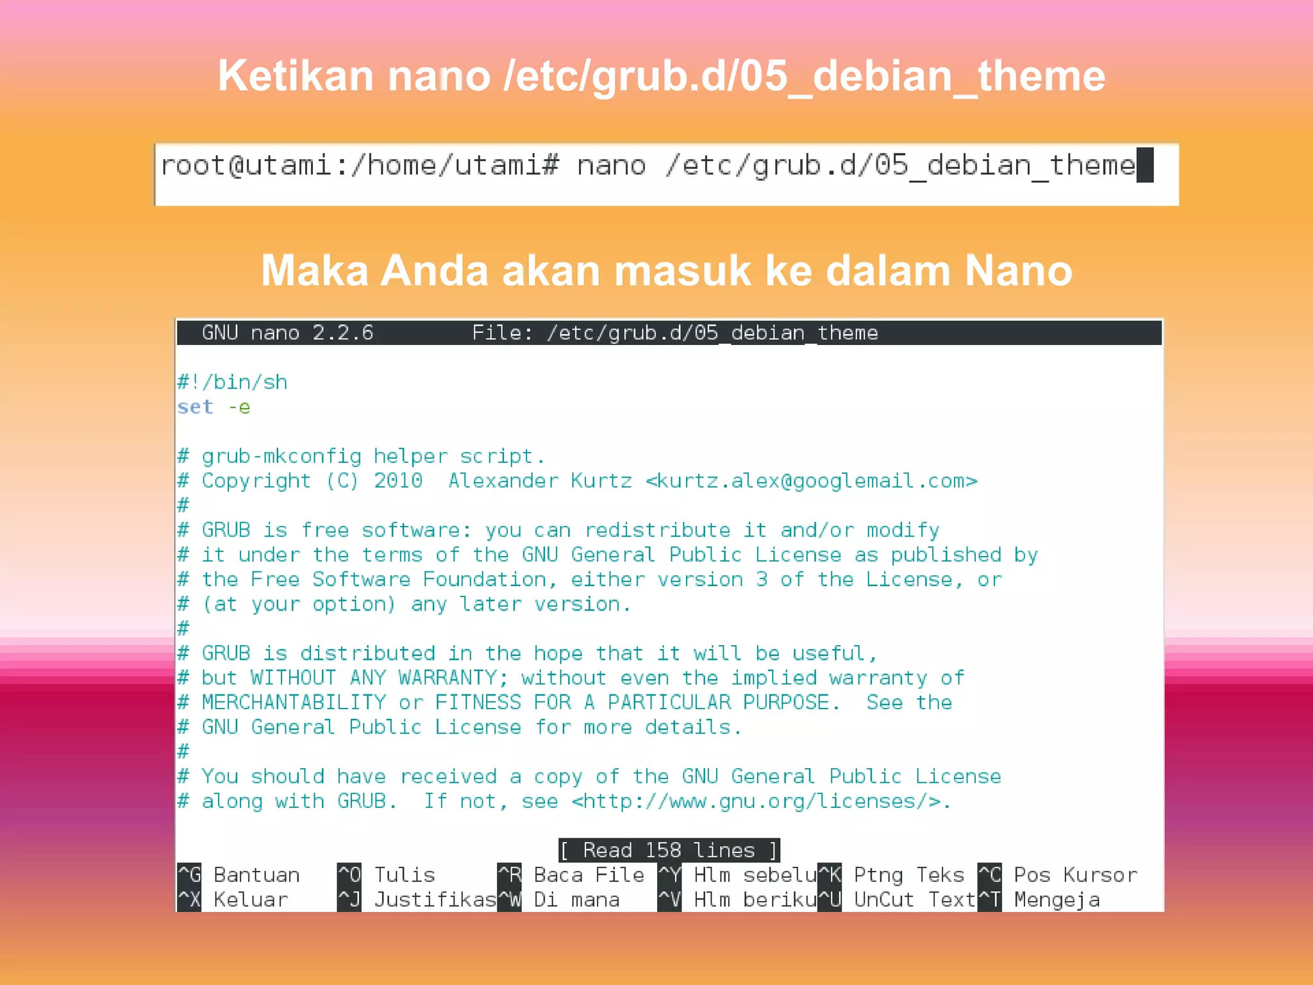Image resolution: width=1313 pixels, height=985 pixels.
Task: Click the 'MERCHANTABILITY or FITNESS' line
Action: [x=565, y=703]
